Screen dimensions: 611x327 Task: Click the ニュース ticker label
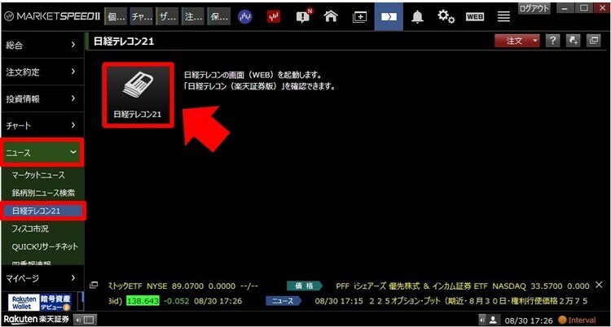click(x=284, y=301)
